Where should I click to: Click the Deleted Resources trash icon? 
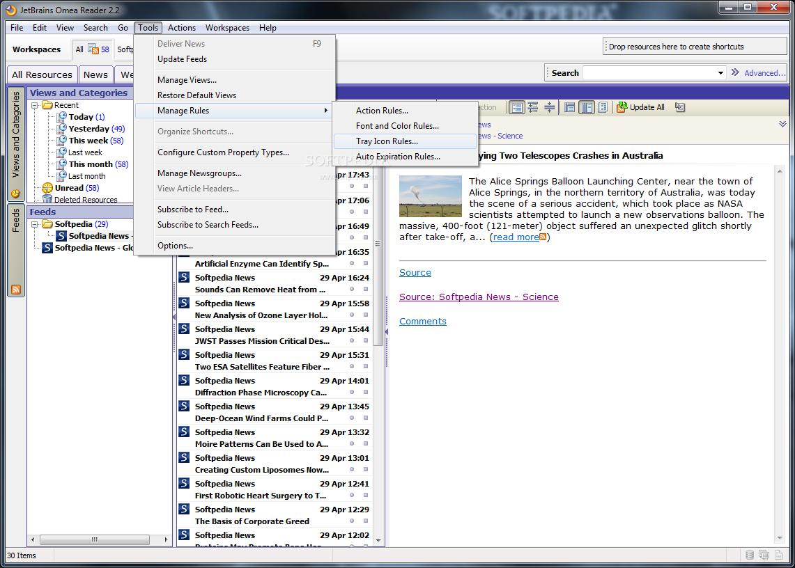(47, 199)
